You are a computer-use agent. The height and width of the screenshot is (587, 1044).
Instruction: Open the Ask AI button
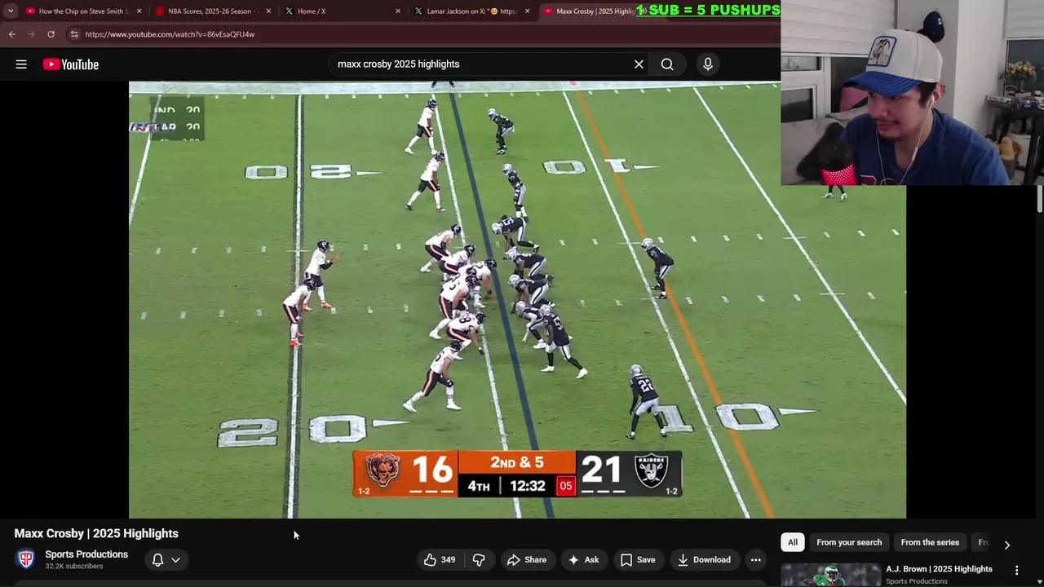[583, 559]
